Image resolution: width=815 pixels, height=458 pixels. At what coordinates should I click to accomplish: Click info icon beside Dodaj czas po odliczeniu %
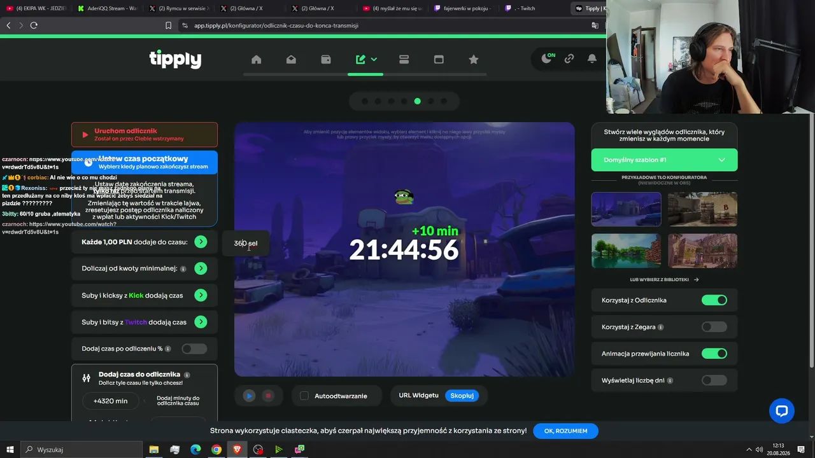tap(168, 349)
